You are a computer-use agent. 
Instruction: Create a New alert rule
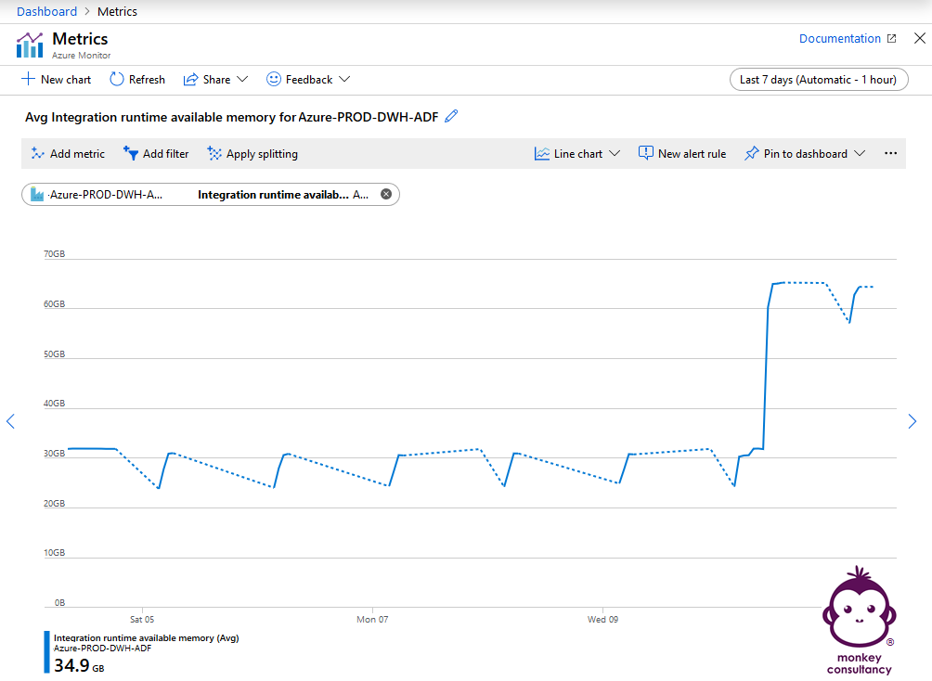(681, 153)
